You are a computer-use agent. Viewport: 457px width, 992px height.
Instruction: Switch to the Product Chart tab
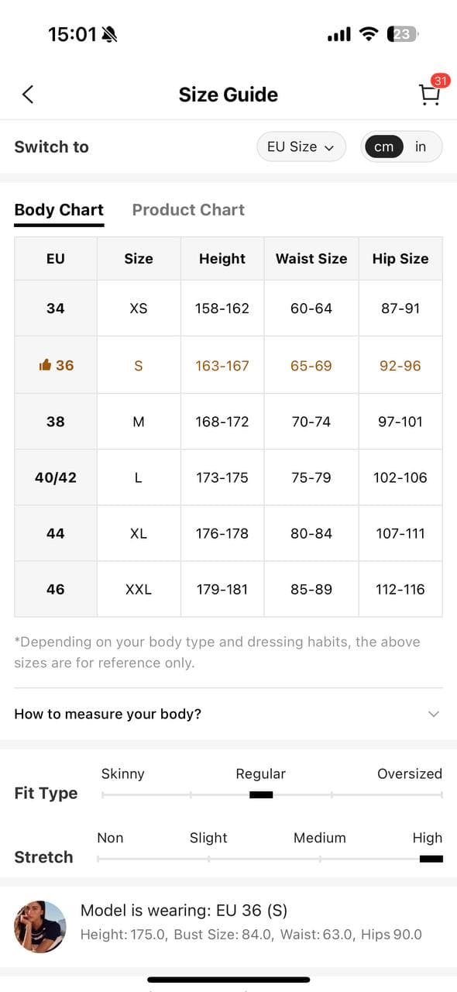(188, 210)
